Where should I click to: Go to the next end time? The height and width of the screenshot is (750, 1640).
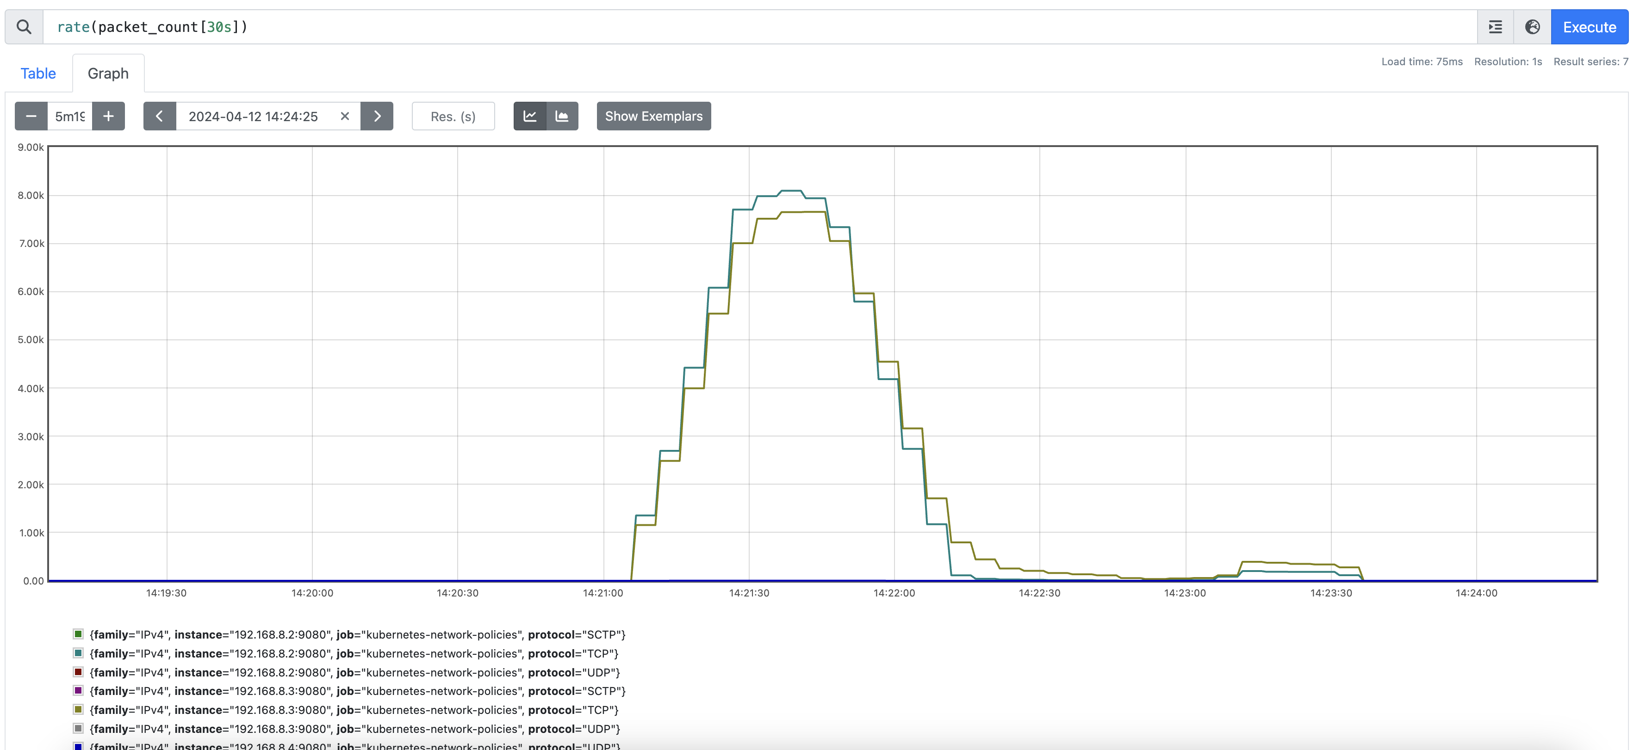coord(377,116)
